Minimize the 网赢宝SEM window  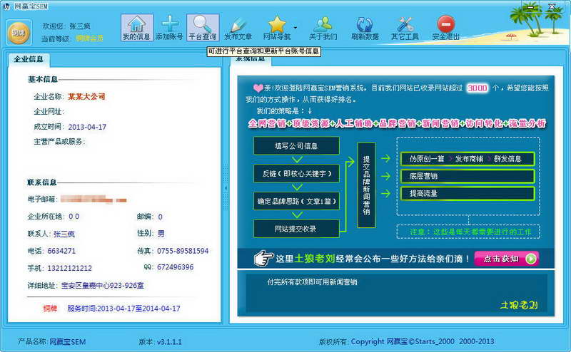click(531, 7)
